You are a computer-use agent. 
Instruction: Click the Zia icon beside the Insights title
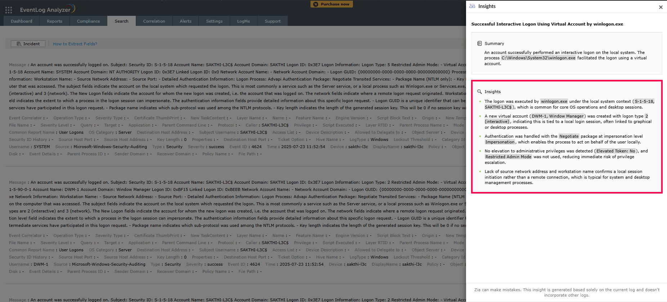point(472,6)
